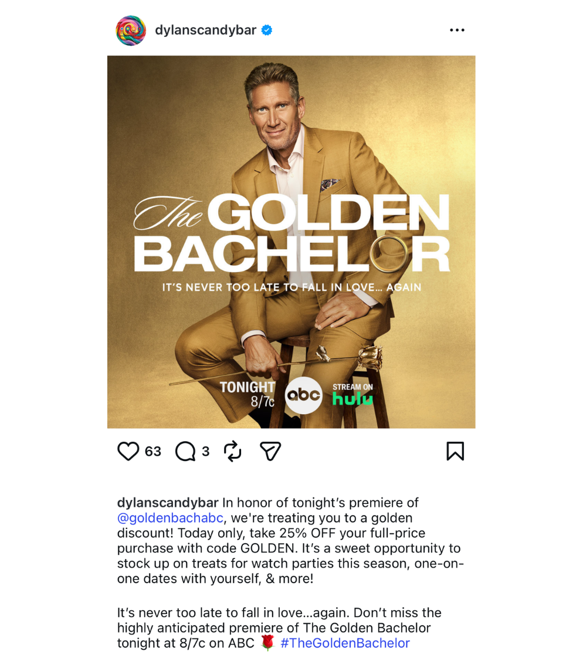Click the TONIGHT 8/7c text on poster
This screenshot has height=657, width=583.
pyautogui.click(x=248, y=394)
